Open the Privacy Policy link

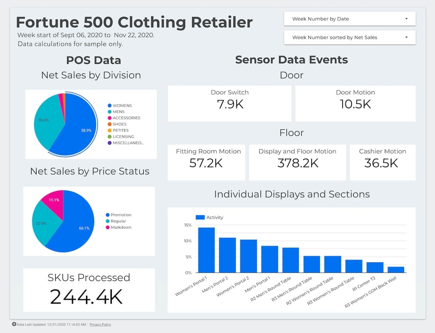(100, 324)
